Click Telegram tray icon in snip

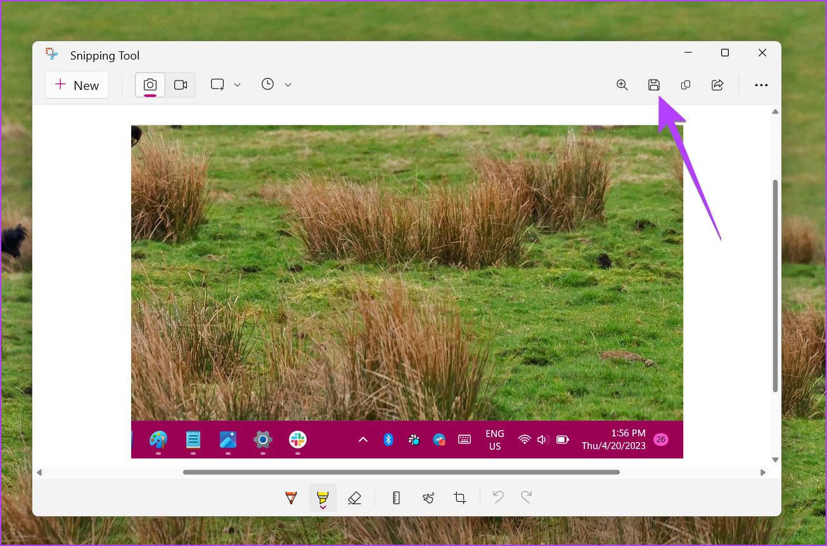point(439,440)
